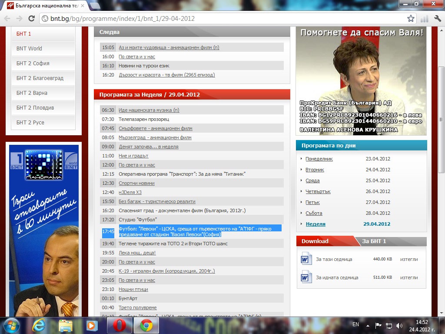Screen dimensions: 445x334
Task: Click the browser forward arrow
Action: coord(19,19)
